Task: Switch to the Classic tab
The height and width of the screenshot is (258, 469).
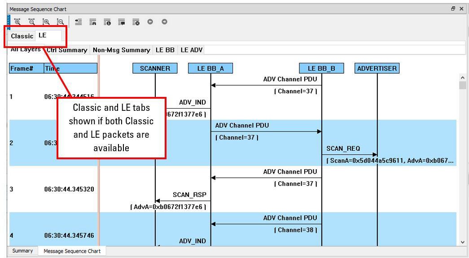Action: tap(22, 36)
